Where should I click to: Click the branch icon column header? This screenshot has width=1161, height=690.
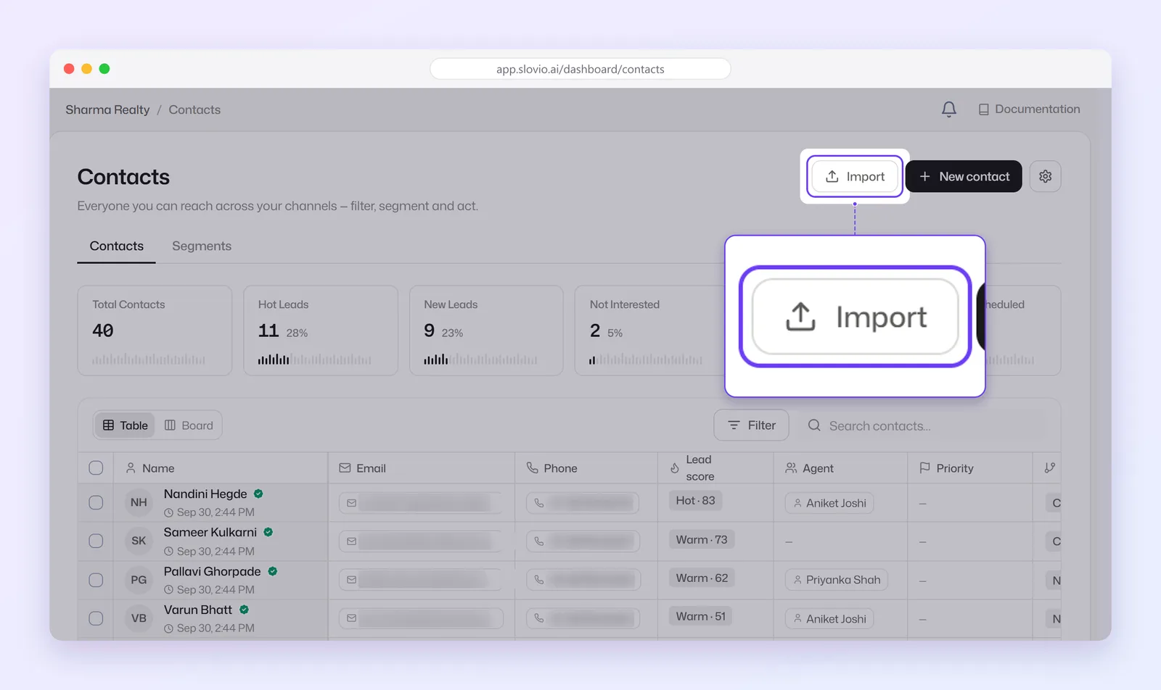tap(1049, 468)
